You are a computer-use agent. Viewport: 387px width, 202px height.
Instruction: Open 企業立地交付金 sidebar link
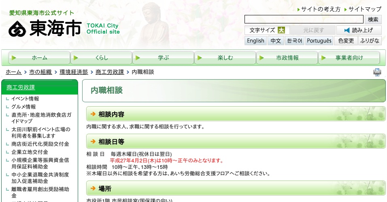tap(30, 152)
